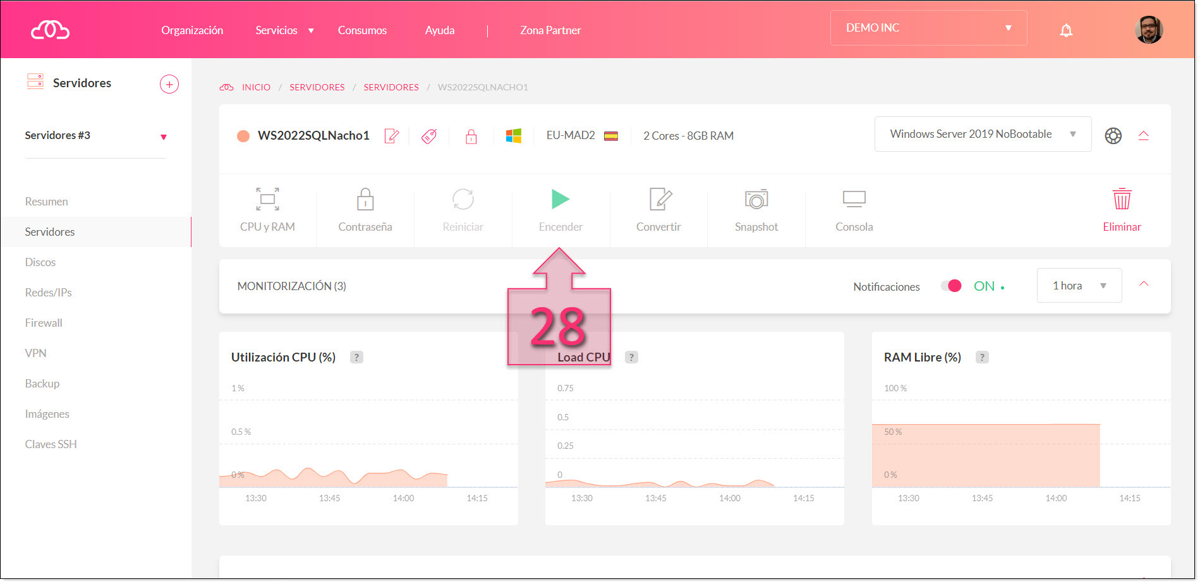Take a Snapshot with the camera icon
Viewport: 1200px width, 584px height.
[756, 200]
